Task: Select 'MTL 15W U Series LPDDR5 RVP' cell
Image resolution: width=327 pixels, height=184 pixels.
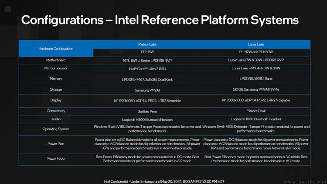Action: pos(147,61)
